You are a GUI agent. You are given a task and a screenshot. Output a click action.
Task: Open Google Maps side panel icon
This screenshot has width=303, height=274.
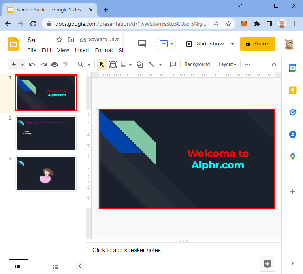pyautogui.click(x=293, y=157)
